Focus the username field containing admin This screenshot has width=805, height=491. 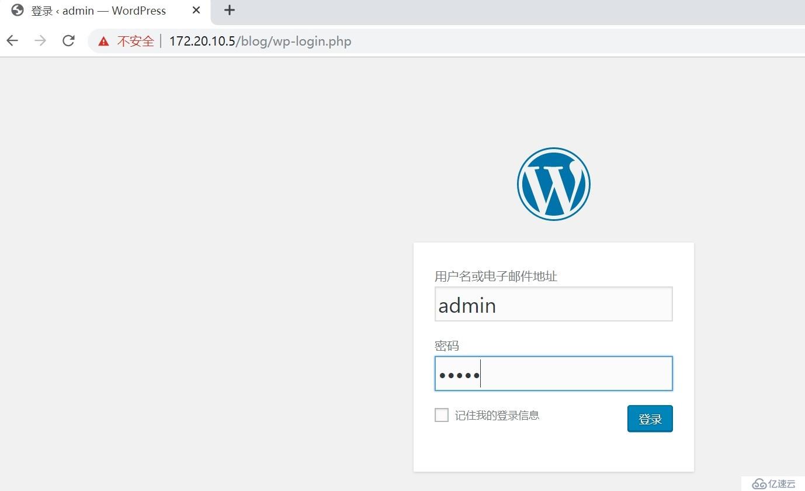pos(553,304)
